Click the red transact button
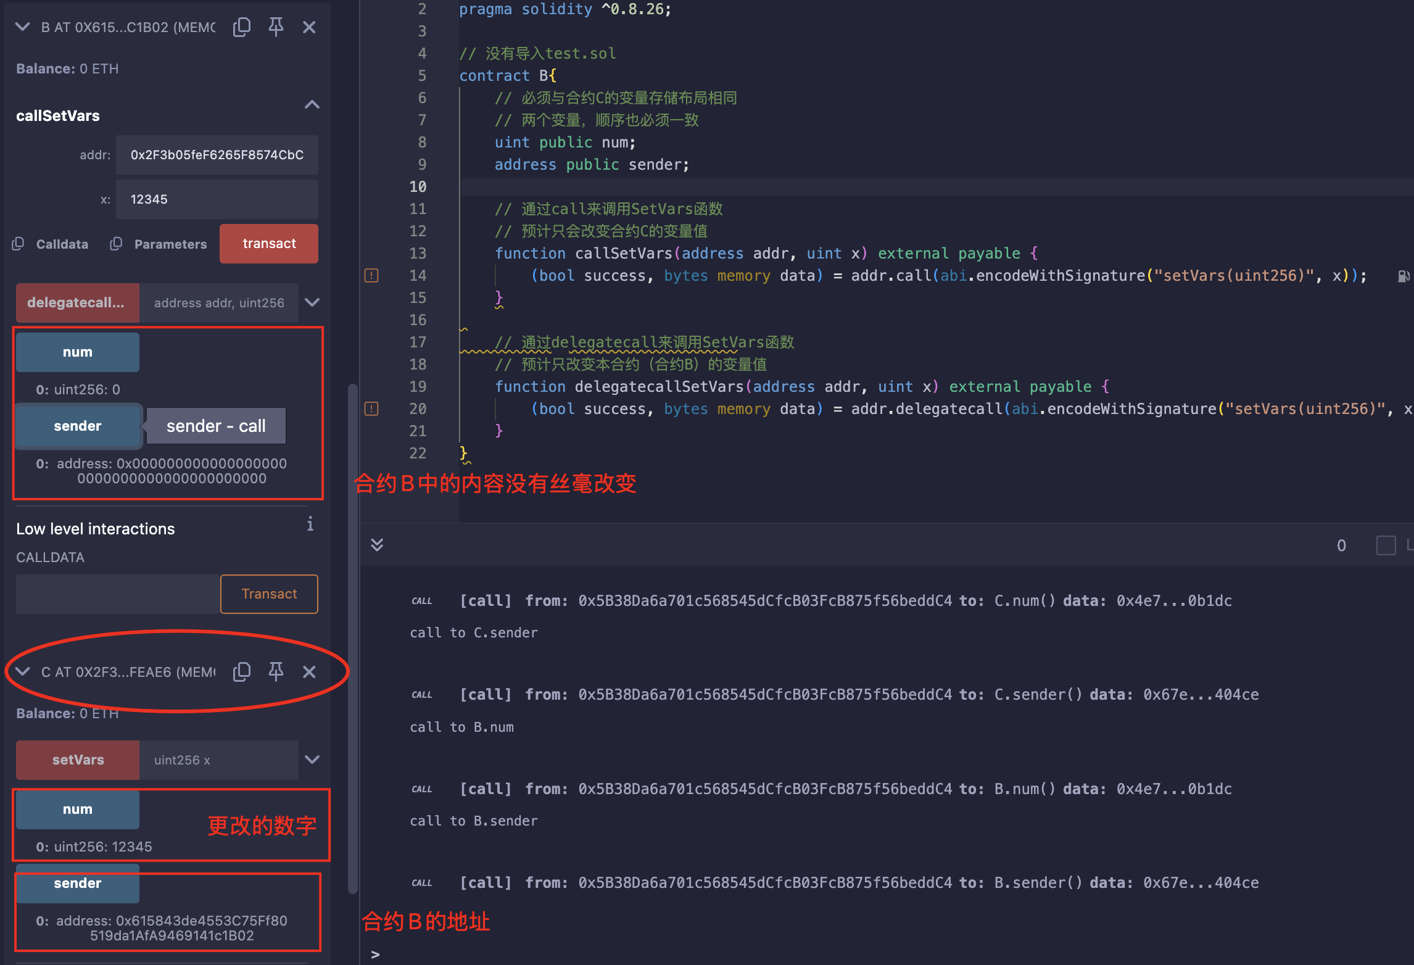 269,244
